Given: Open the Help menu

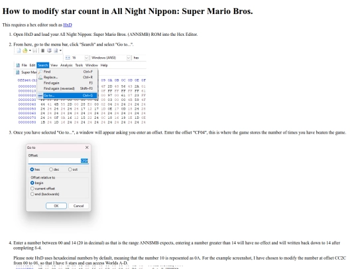Looking at the screenshot, I should tap(104, 65).
